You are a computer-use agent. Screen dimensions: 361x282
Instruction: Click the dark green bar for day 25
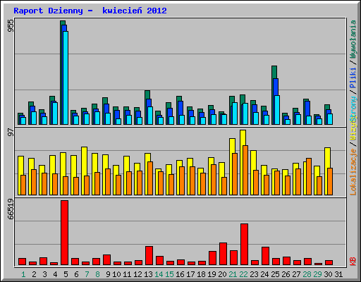coord(273,95)
